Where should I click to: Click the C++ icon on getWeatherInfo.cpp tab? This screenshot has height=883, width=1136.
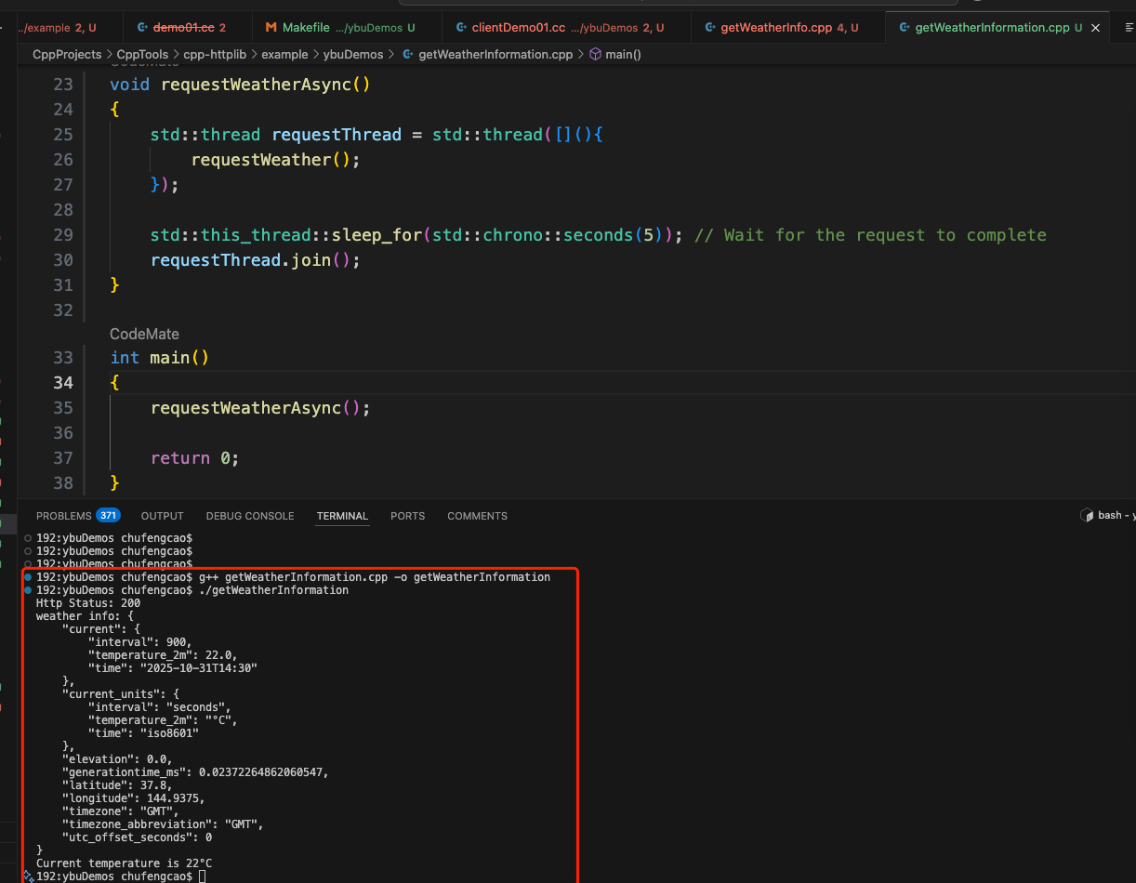[x=710, y=28]
